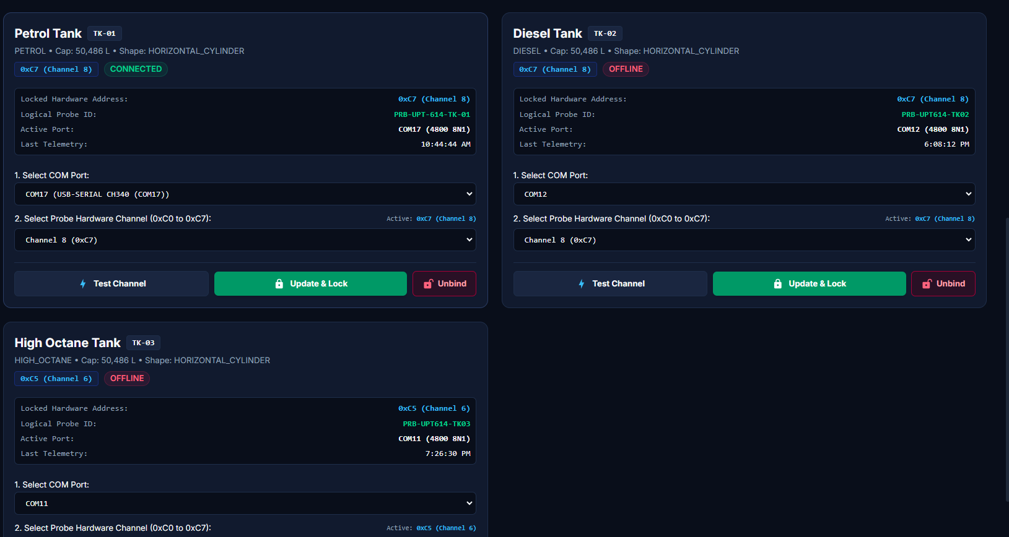This screenshot has height=537, width=1009.
Task: Click the Diesel Tank card title
Action: coord(548,33)
